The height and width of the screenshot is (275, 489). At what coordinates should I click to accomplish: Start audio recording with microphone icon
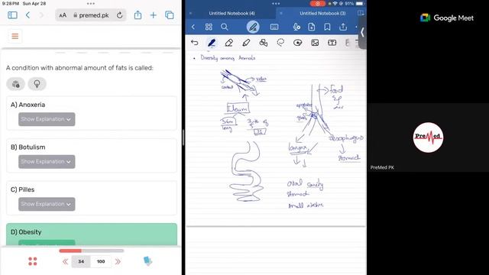[296, 27]
